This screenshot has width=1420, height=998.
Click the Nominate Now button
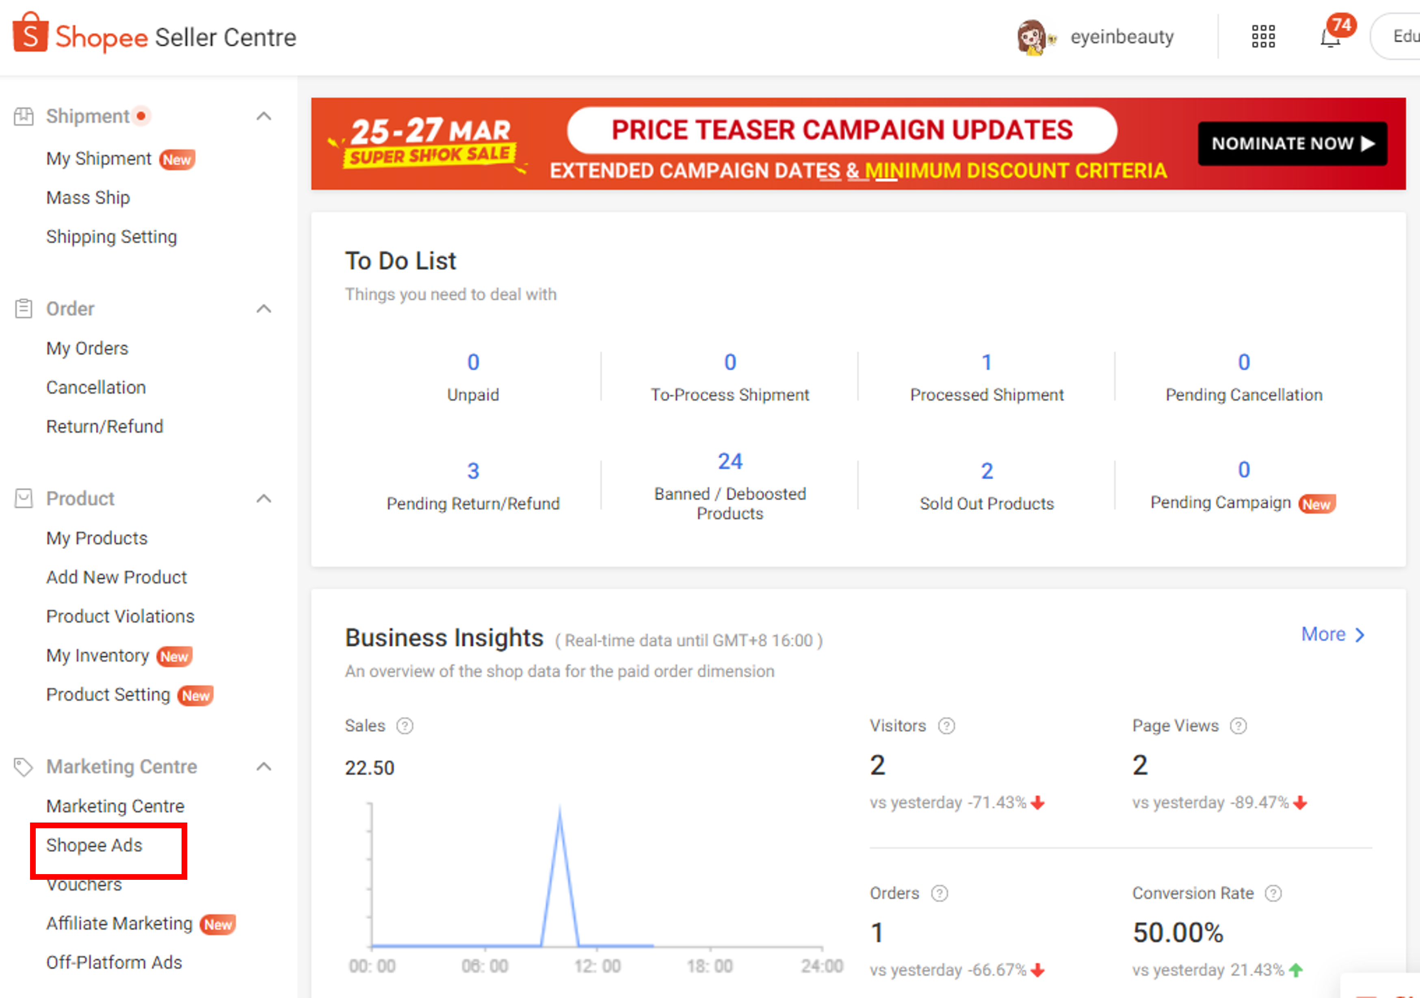pos(1292,143)
